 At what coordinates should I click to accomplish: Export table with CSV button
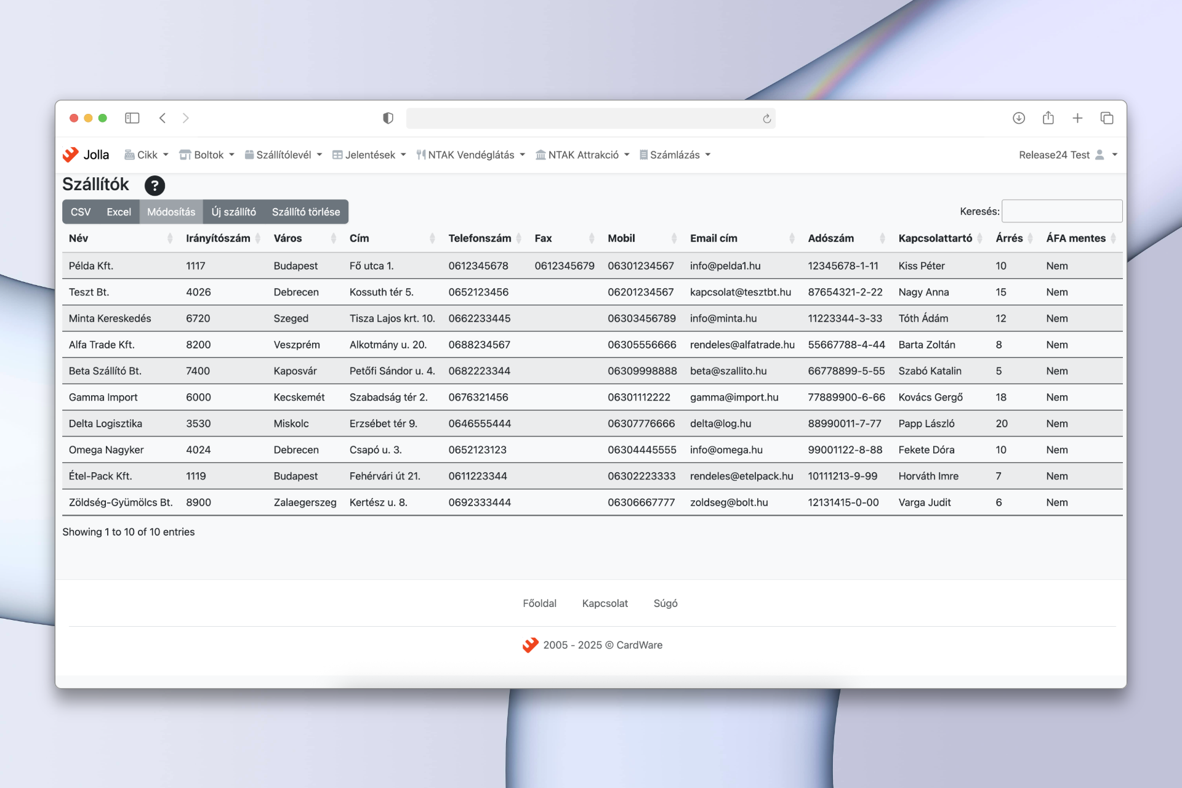(x=81, y=212)
